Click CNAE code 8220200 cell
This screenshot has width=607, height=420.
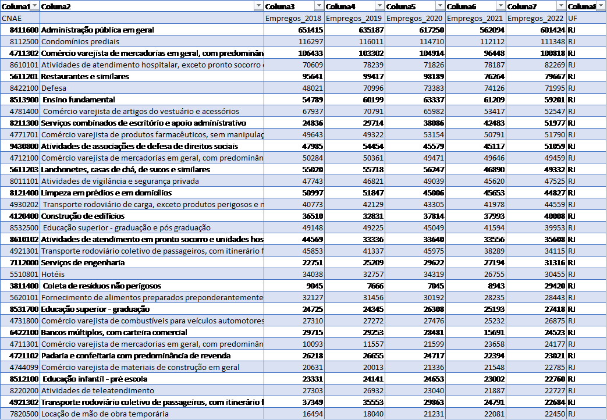pyautogui.click(x=20, y=391)
